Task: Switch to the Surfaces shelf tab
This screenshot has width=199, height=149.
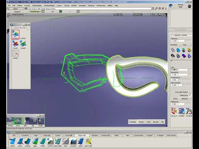Action: (95, 135)
